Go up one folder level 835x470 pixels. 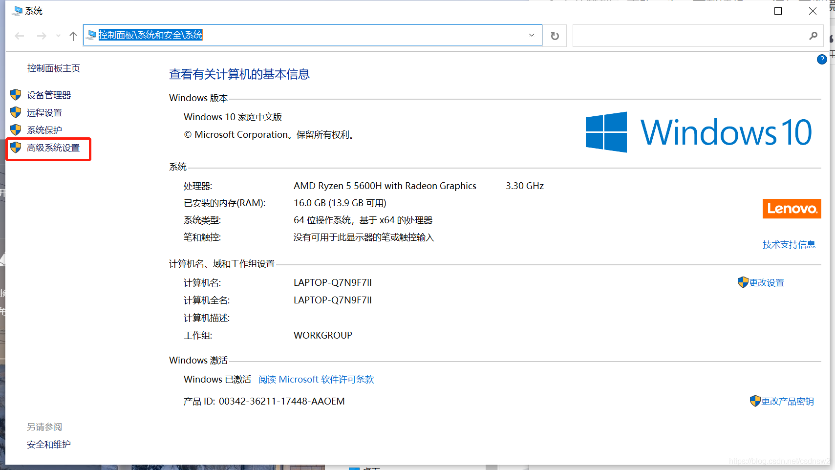pyautogui.click(x=73, y=36)
